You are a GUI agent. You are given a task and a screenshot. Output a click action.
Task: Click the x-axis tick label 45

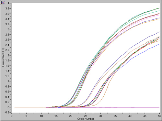145,116
